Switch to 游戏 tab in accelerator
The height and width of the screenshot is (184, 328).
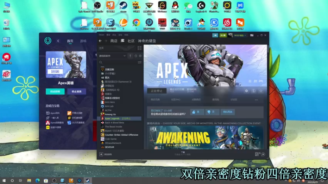point(83,41)
